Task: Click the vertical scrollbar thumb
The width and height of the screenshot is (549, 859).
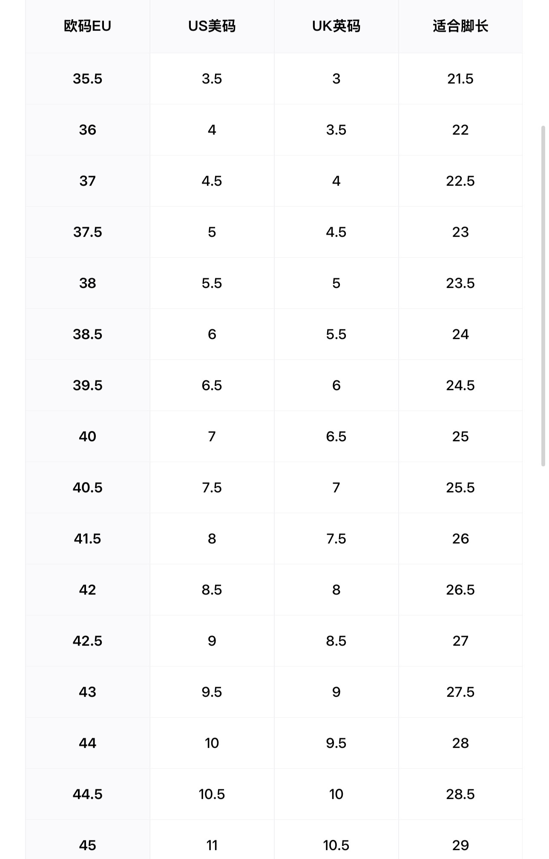Action: (543, 296)
